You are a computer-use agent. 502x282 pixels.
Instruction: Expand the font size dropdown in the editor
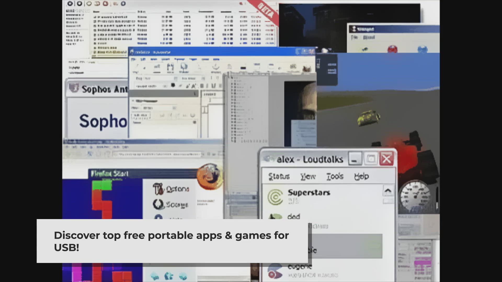pyautogui.click(x=203, y=78)
